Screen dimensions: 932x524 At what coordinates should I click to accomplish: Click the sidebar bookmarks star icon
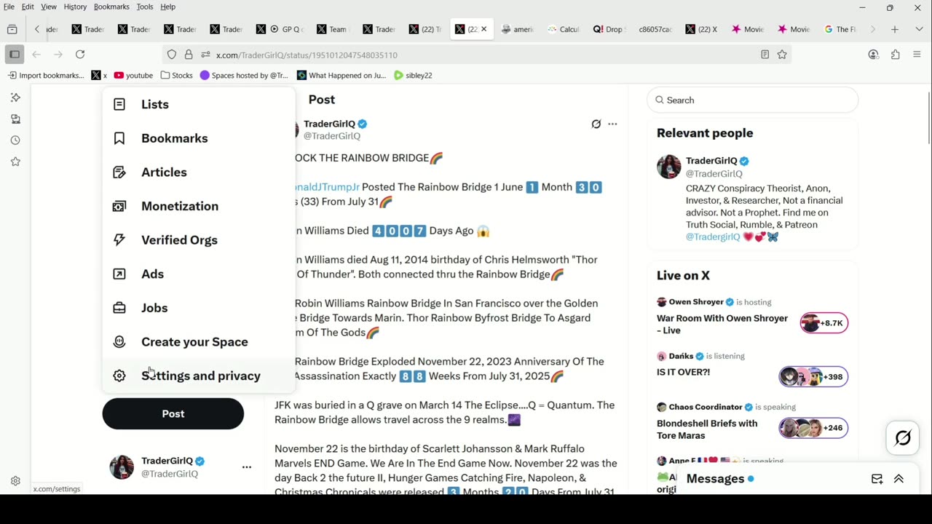15,162
